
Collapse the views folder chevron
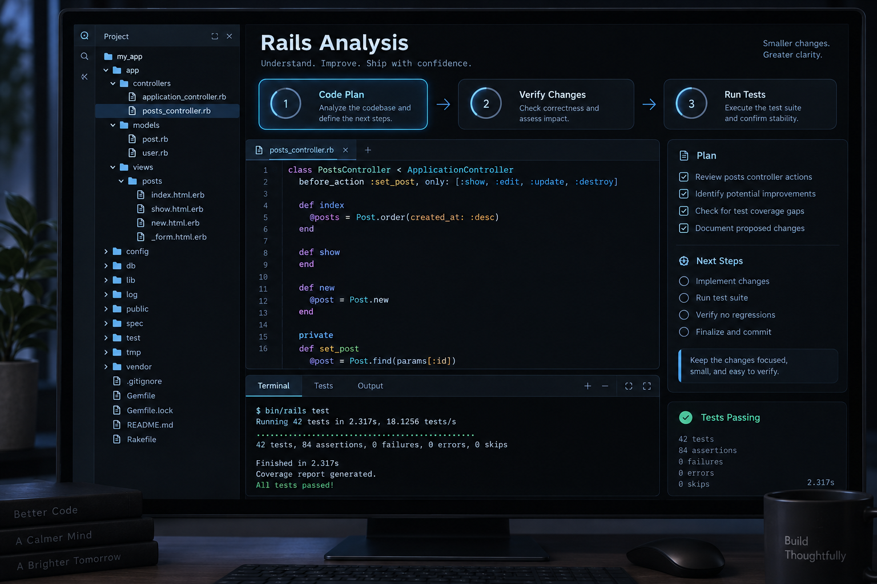113,167
